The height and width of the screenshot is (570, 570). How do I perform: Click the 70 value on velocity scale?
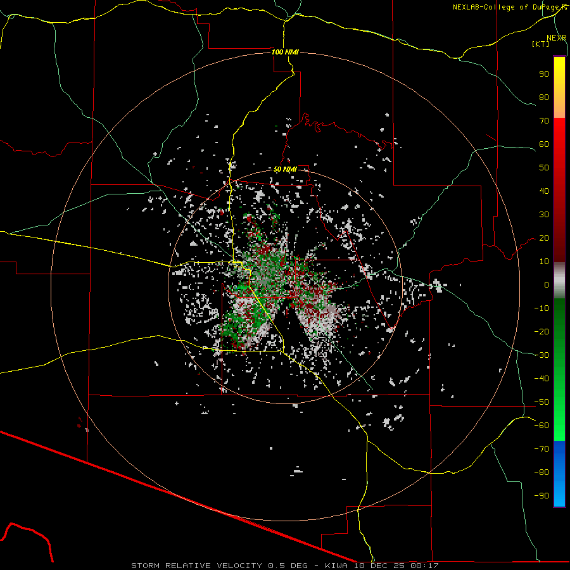pyautogui.click(x=544, y=121)
